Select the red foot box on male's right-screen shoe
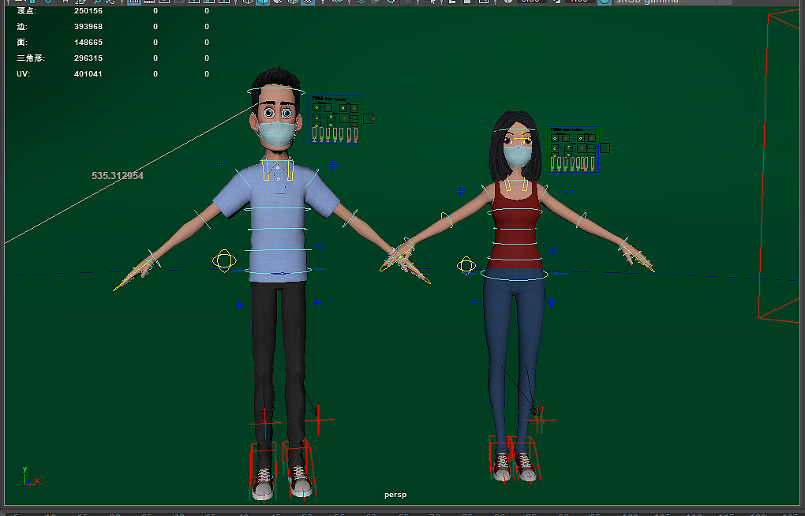The height and width of the screenshot is (516, 805). 299,469
